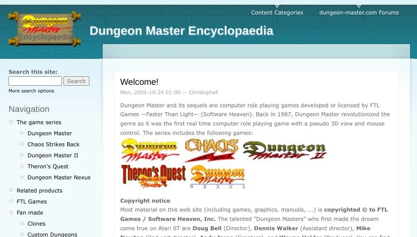
Task: Click the Dungeon Master Nexus logo
Action: (x=217, y=177)
